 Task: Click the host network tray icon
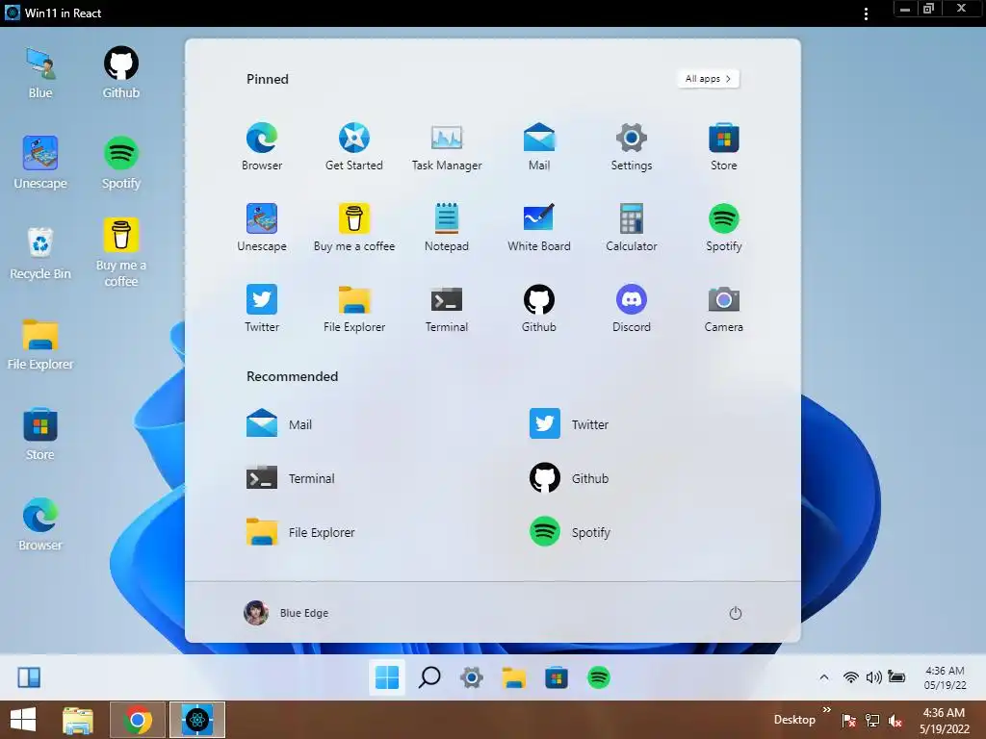[872, 720]
